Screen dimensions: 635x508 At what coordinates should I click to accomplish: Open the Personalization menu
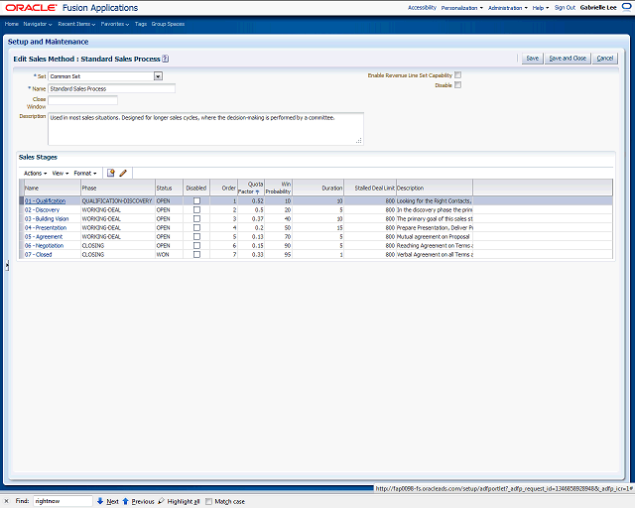(461, 8)
